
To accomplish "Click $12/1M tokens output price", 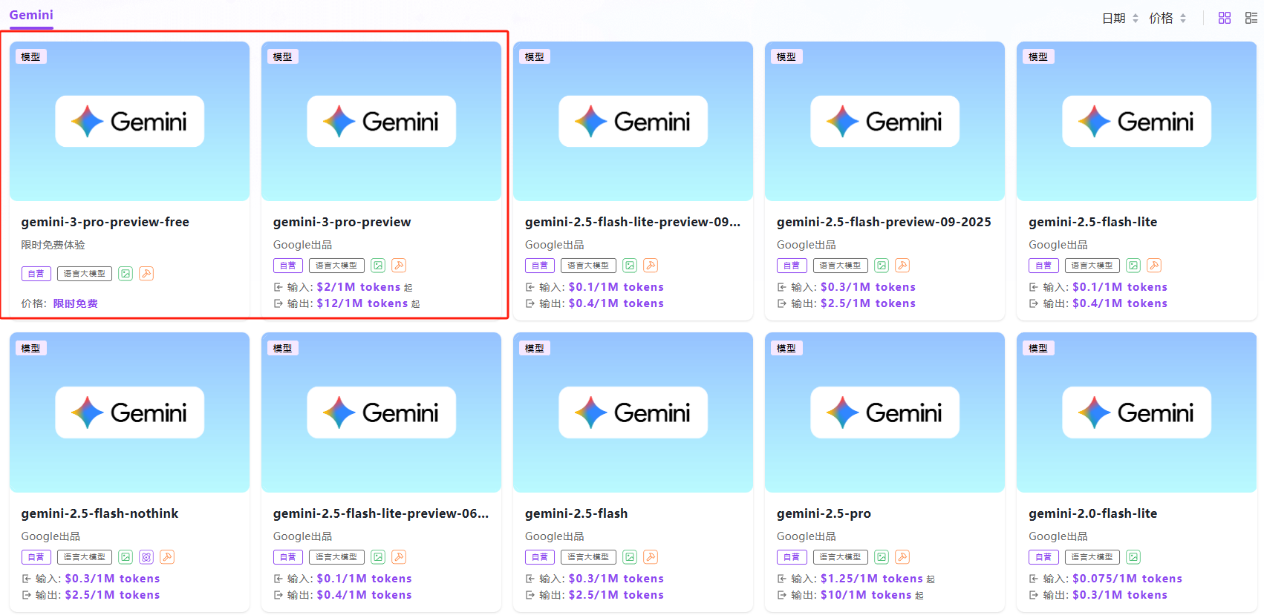I will click(x=362, y=303).
